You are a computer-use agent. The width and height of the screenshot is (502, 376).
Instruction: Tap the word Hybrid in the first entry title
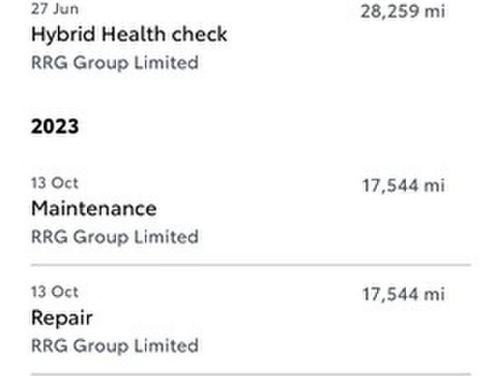tap(57, 34)
